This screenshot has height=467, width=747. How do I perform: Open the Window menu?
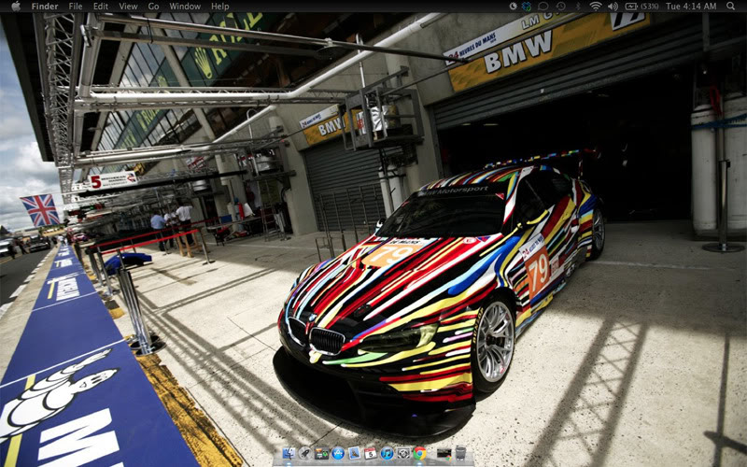click(185, 7)
